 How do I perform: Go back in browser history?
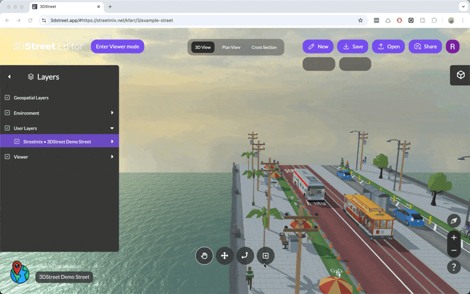7,21
